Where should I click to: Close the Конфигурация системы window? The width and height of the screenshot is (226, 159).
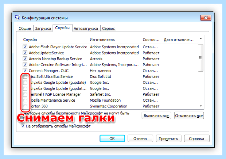206,18
